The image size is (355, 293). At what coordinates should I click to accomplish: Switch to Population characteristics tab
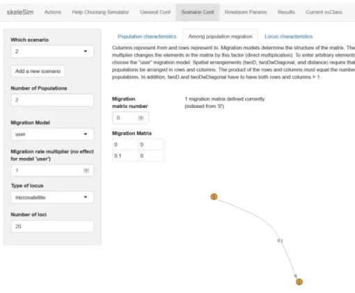[x=147, y=36]
